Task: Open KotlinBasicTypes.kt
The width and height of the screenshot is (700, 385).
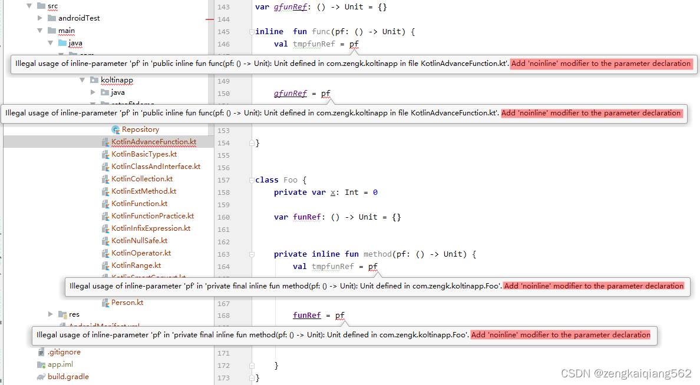Action: [144, 154]
